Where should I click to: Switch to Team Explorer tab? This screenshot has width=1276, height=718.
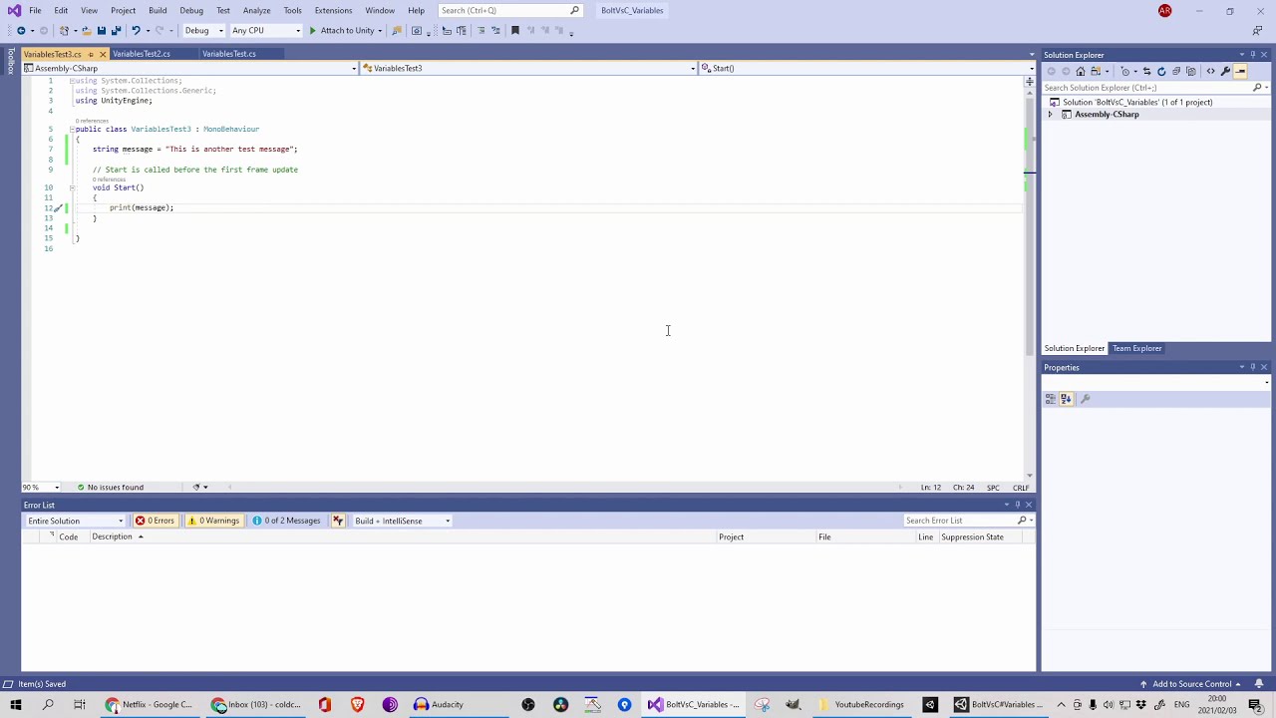point(1137,349)
